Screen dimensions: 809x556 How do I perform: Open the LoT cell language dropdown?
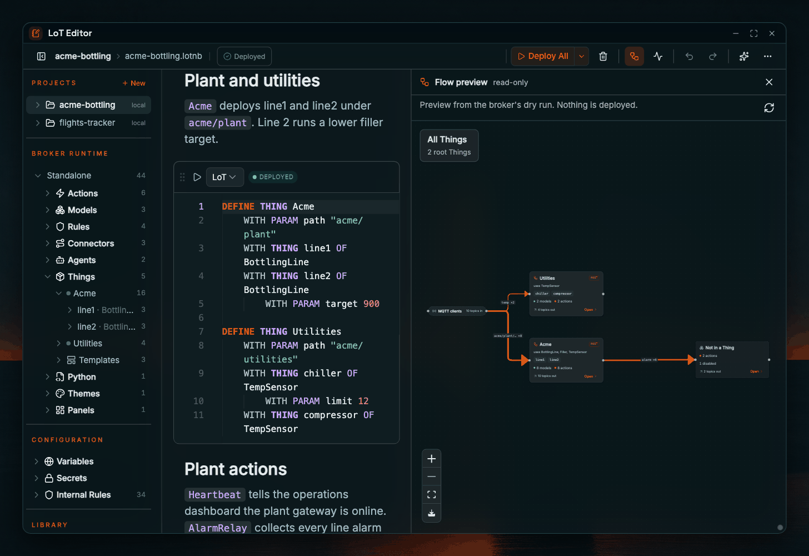click(224, 177)
